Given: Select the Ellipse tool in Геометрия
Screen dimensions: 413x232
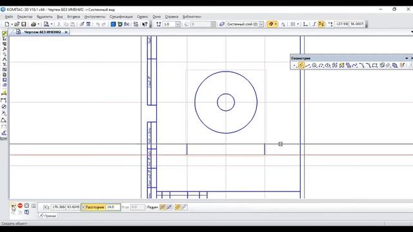Looking at the screenshot, I should point(328,65).
